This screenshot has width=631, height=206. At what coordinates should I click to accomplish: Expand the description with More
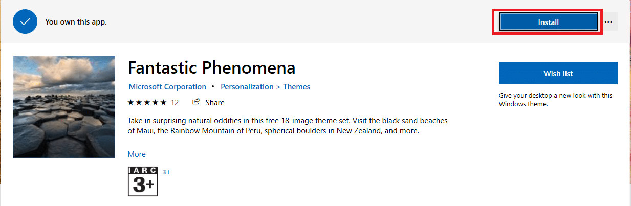pos(137,154)
